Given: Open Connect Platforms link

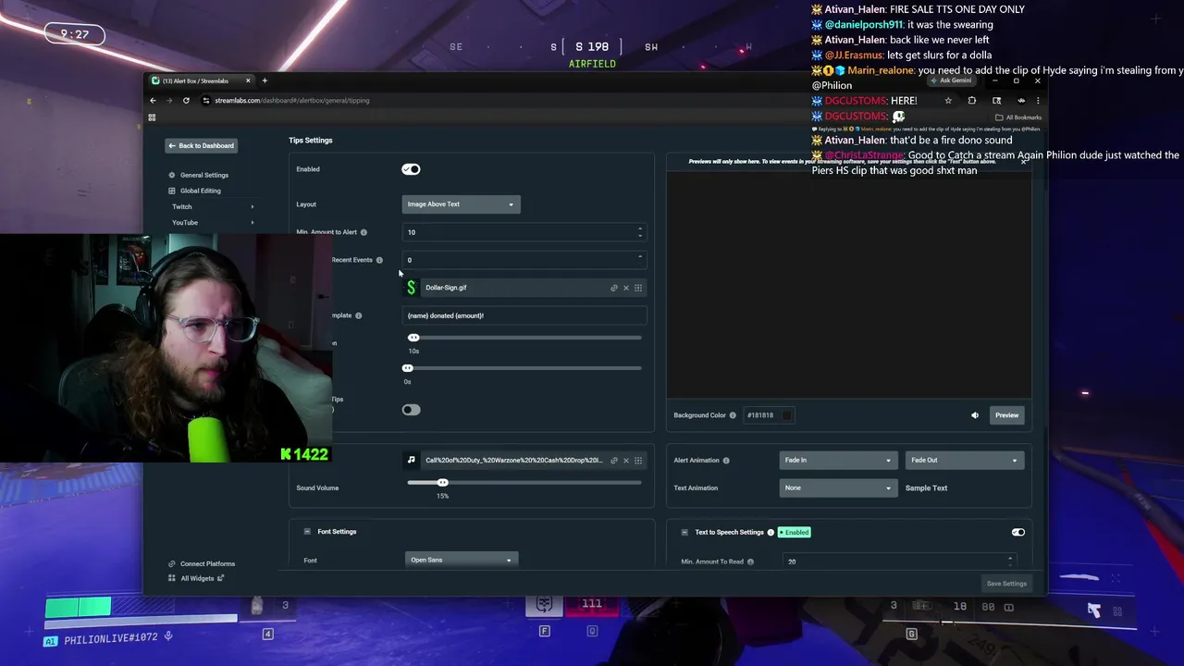Looking at the screenshot, I should point(202,563).
